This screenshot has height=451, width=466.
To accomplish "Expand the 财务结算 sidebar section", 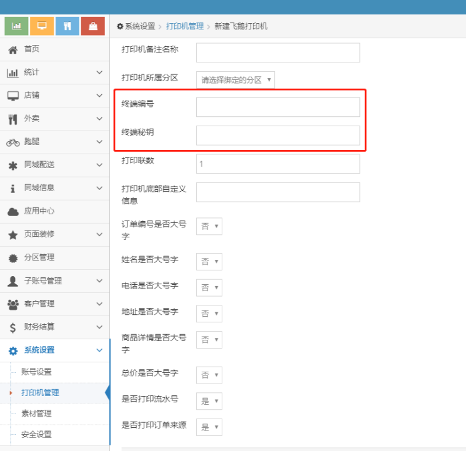I will tap(54, 327).
